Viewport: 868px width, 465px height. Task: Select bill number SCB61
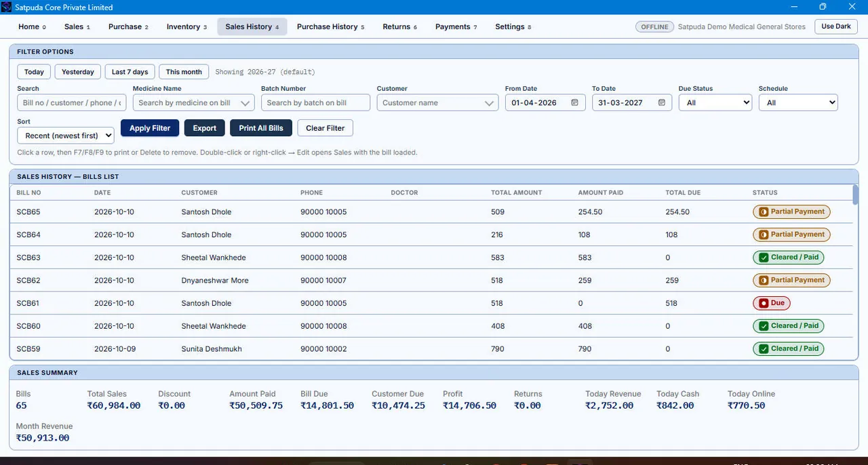(x=28, y=304)
